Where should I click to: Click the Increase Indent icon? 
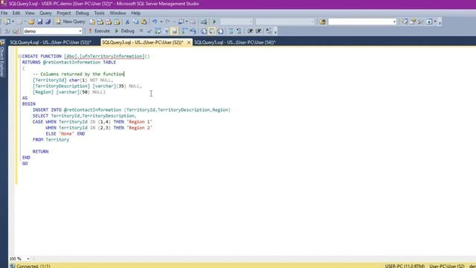point(259,31)
